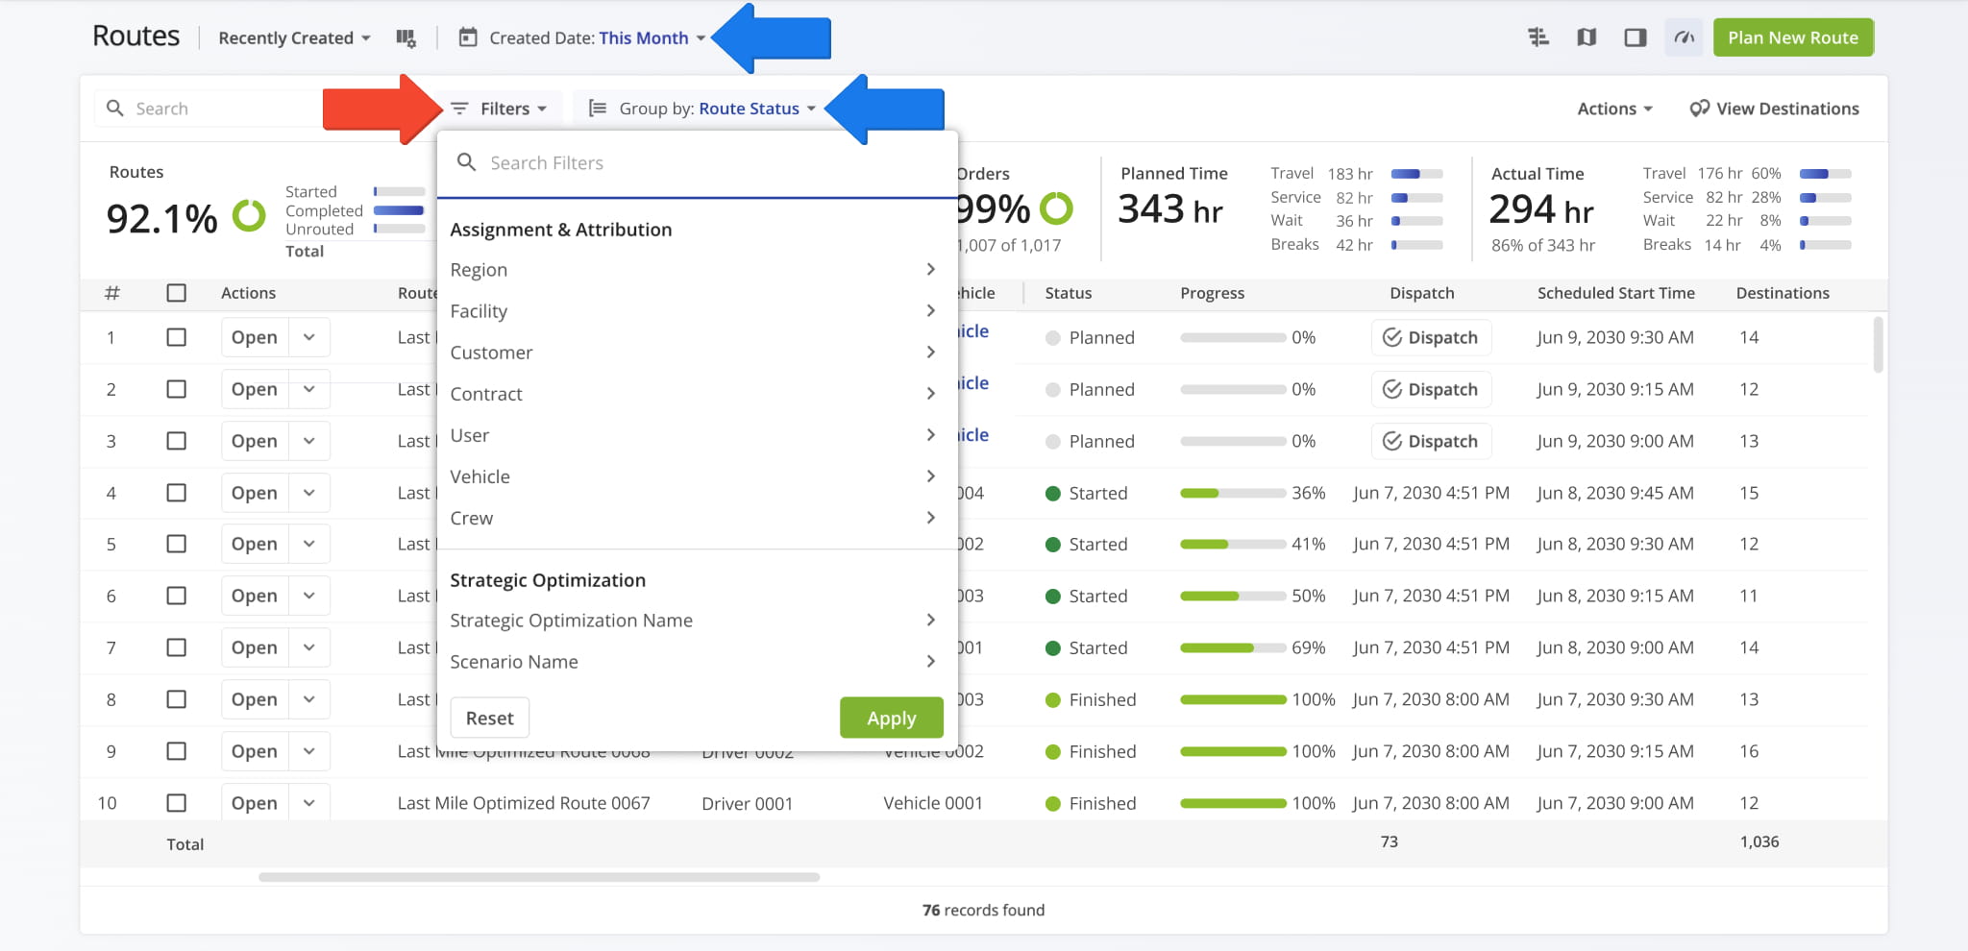Image resolution: width=1968 pixels, height=951 pixels.
Task: Sort by Scheduled Start Time column header
Action: pos(1615,293)
